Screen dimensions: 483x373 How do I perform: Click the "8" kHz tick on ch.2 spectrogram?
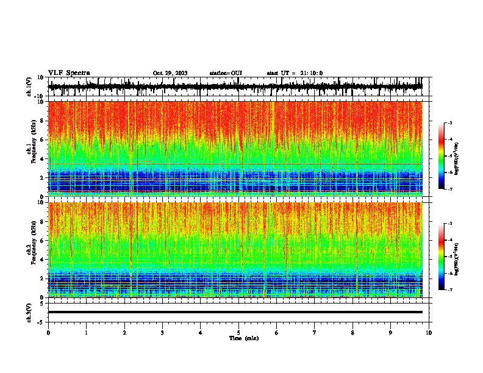click(43, 222)
